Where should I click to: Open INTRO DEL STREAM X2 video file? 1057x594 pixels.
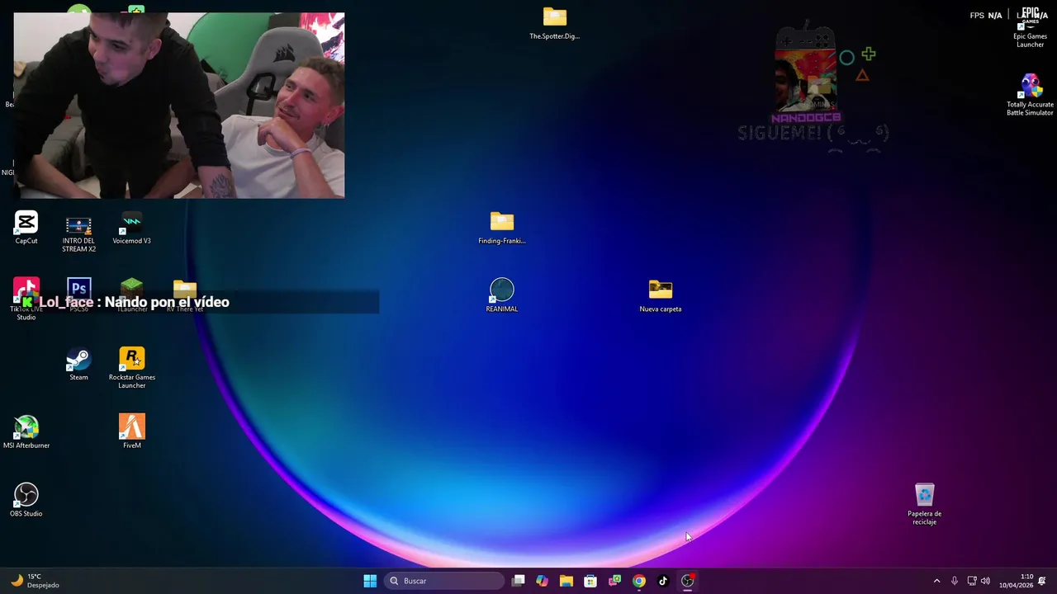tap(78, 234)
